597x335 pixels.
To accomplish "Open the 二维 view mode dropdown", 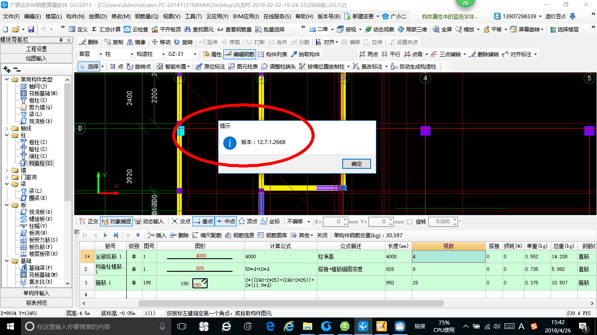I will 332,29.
